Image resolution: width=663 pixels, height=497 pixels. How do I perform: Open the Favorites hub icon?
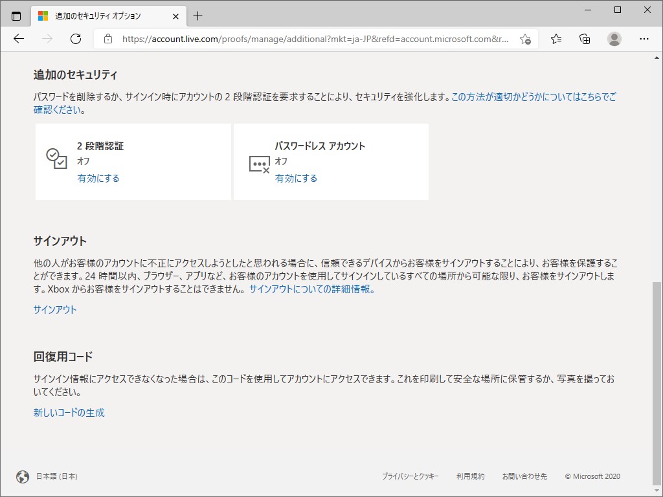tap(556, 39)
